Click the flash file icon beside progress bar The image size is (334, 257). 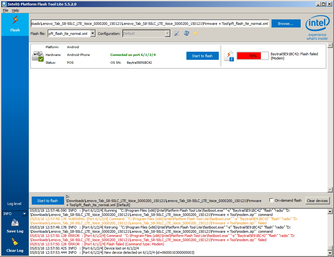coord(229,56)
